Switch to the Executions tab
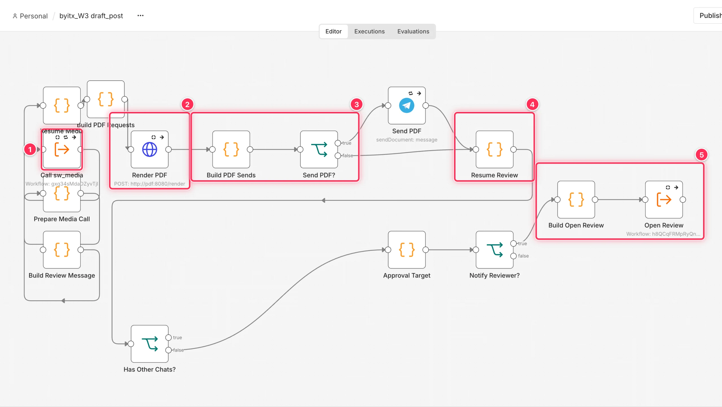 [369, 31]
